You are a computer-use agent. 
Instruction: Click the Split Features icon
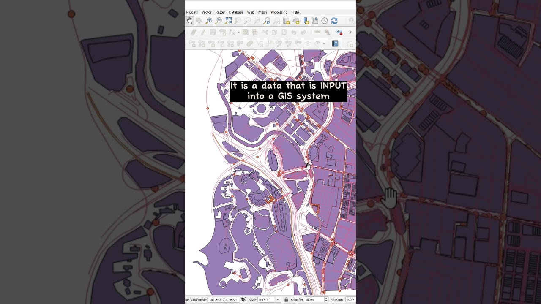[x=279, y=43]
